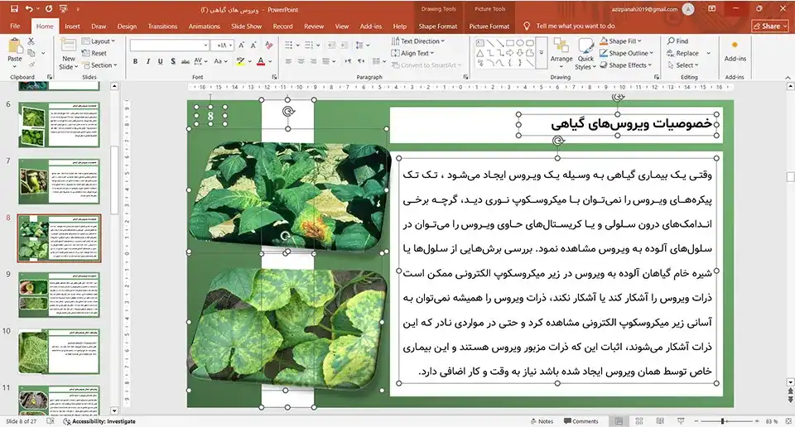
Task: Click the Share button
Action: click(x=770, y=26)
